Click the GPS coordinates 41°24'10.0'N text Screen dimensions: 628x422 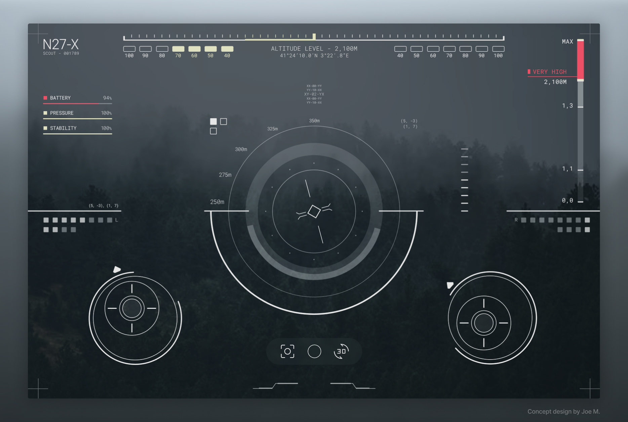pos(314,56)
